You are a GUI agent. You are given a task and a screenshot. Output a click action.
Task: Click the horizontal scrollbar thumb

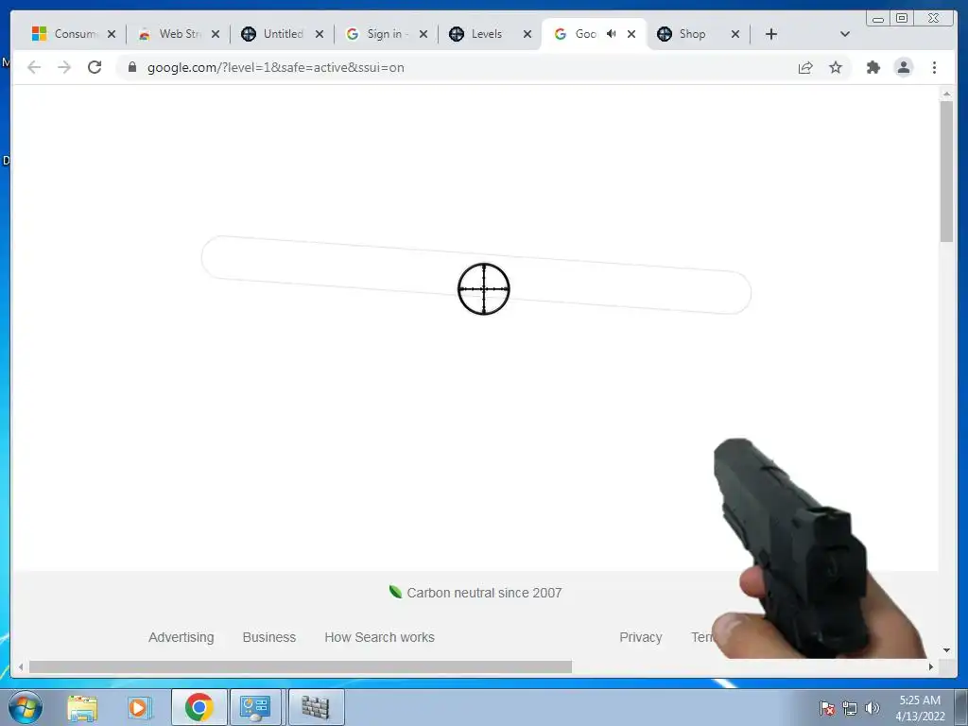pos(300,666)
